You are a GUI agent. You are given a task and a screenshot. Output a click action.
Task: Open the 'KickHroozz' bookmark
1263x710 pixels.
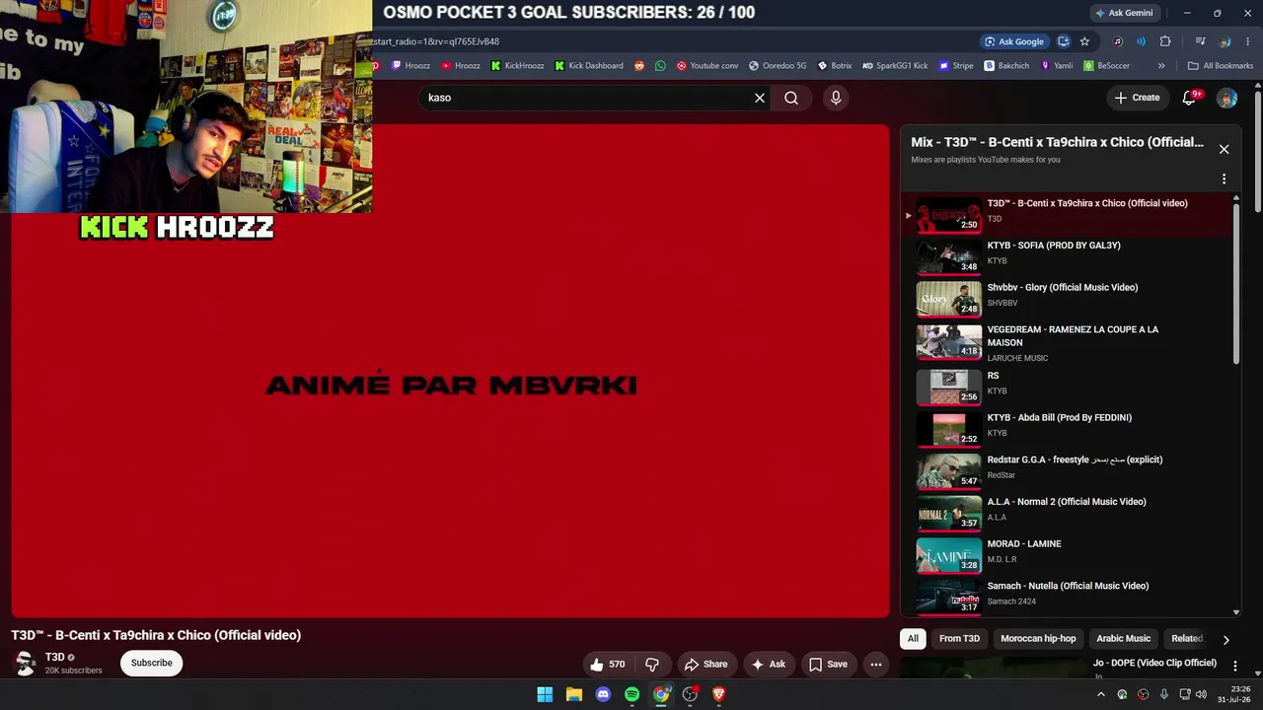(x=517, y=66)
